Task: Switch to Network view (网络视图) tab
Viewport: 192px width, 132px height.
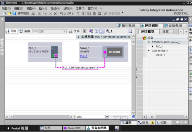Action: tap(152, 26)
